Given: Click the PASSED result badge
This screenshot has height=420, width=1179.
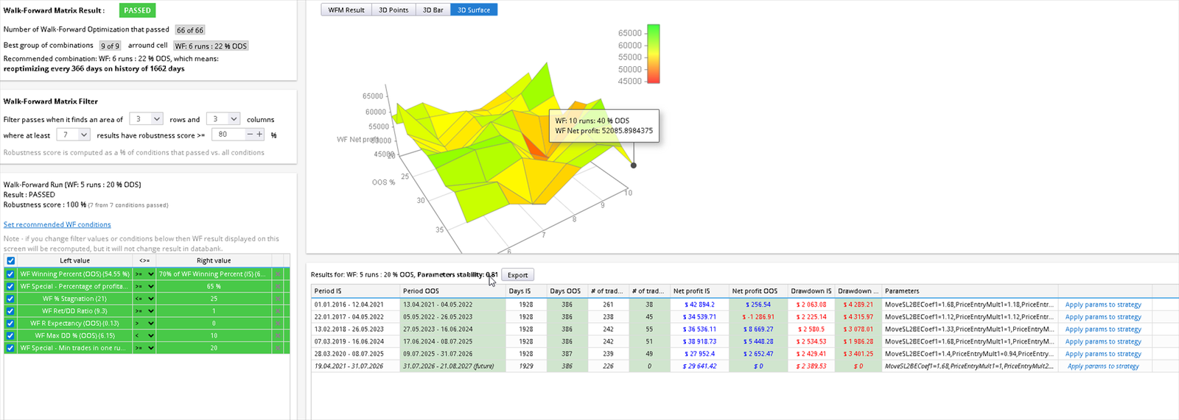Looking at the screenshot, I should (x=137, y=10).
